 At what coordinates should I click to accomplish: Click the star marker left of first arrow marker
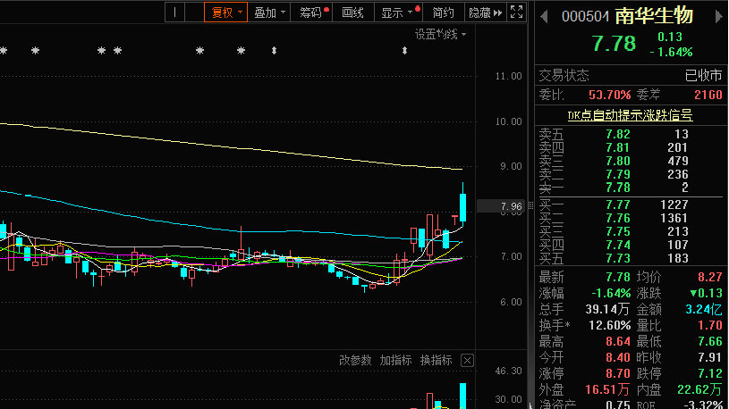click(x=241, y=51)
